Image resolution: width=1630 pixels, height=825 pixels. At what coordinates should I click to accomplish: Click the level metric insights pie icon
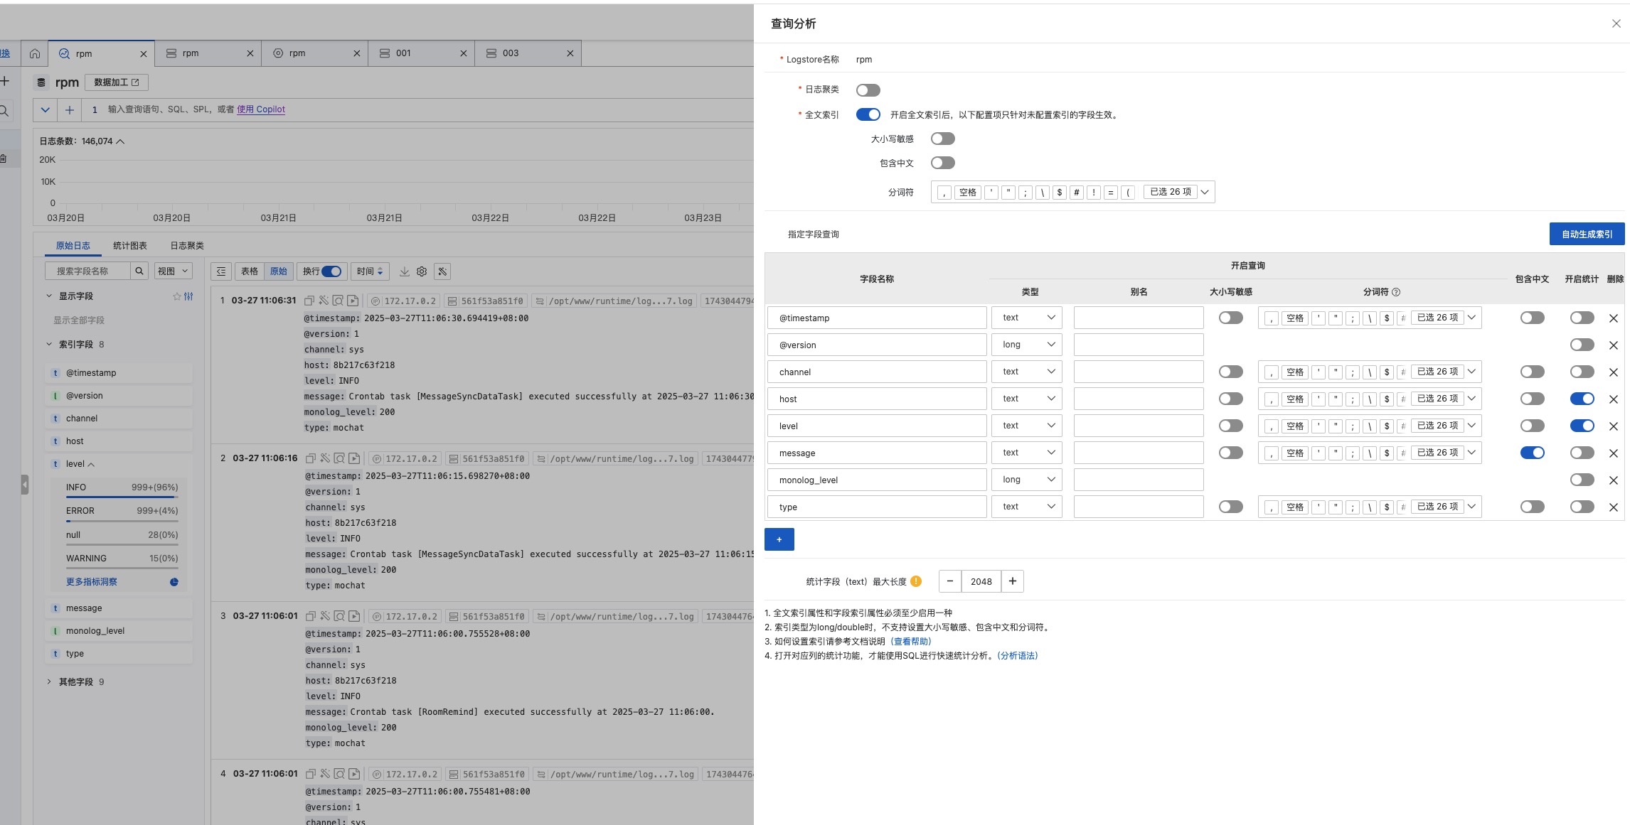pyautogui.click(x=174, y=582)
